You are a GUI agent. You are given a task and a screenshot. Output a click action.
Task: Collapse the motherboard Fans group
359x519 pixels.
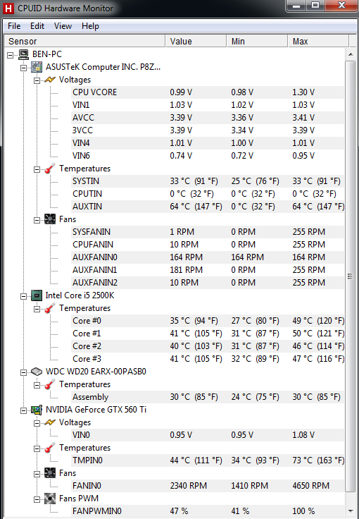coord(37,220)
